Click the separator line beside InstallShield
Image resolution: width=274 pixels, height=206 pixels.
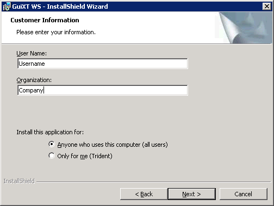153,182
